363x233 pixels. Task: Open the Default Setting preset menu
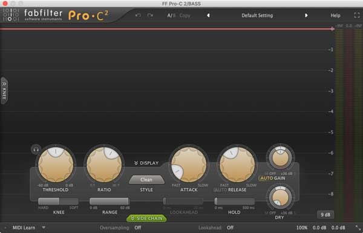tap(257, 16)
